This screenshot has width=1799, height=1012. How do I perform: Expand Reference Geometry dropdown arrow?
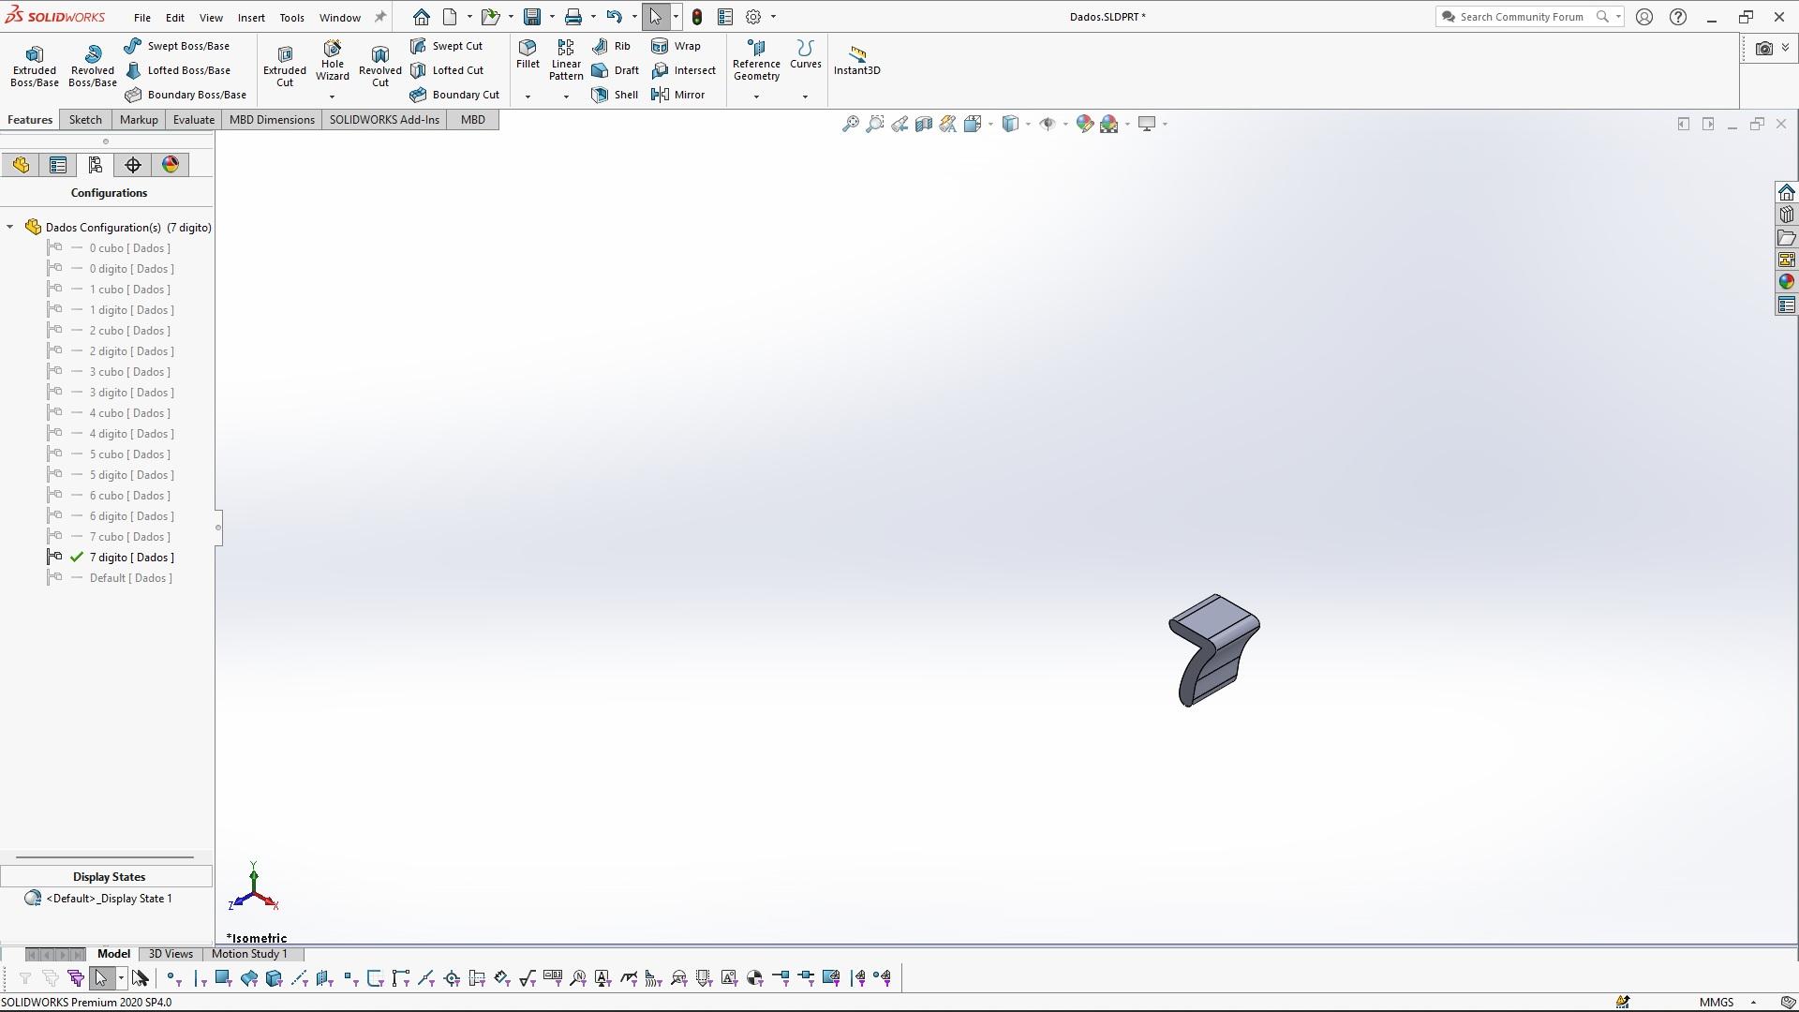(756, 97)
